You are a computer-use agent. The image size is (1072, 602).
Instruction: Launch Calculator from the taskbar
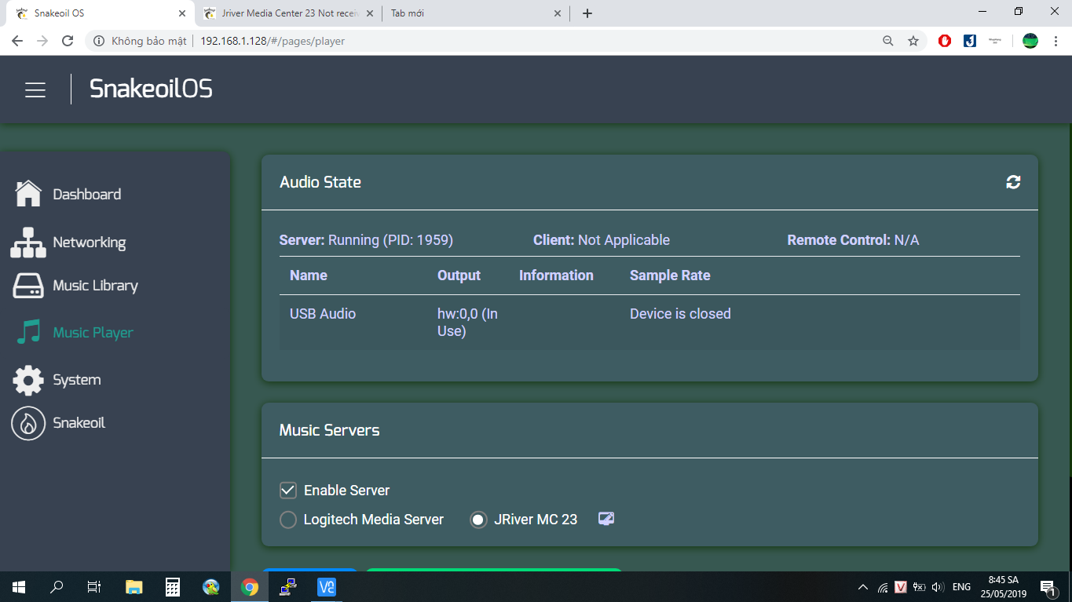point(173,586)
